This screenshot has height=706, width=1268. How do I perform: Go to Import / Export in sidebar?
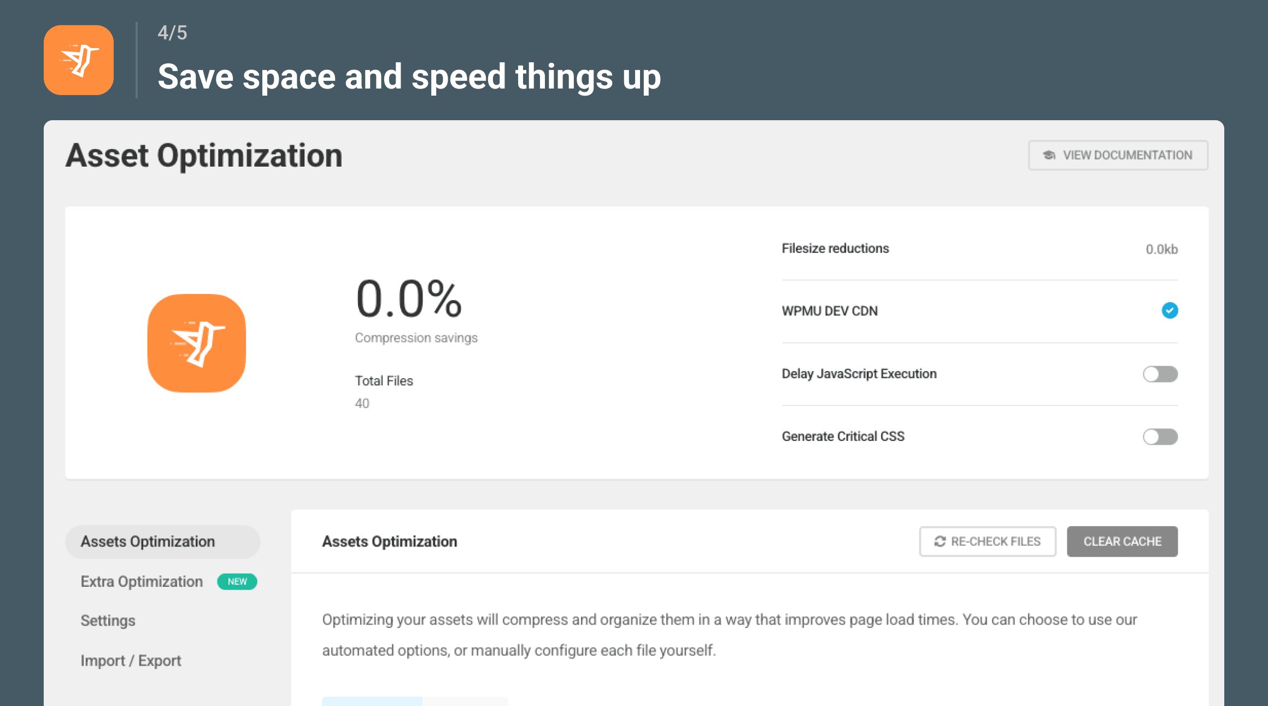tap(131, 661)
